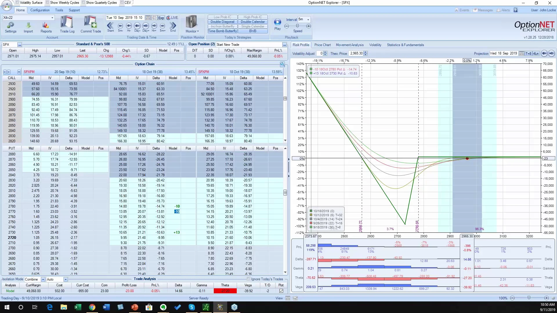Toggle the T+8 projection button
Image resolution: width=557 pixels, height=313 pixels.
click(529, 53)
